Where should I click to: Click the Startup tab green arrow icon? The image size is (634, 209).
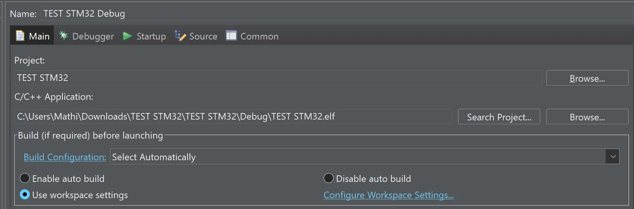tap(127, 36)
